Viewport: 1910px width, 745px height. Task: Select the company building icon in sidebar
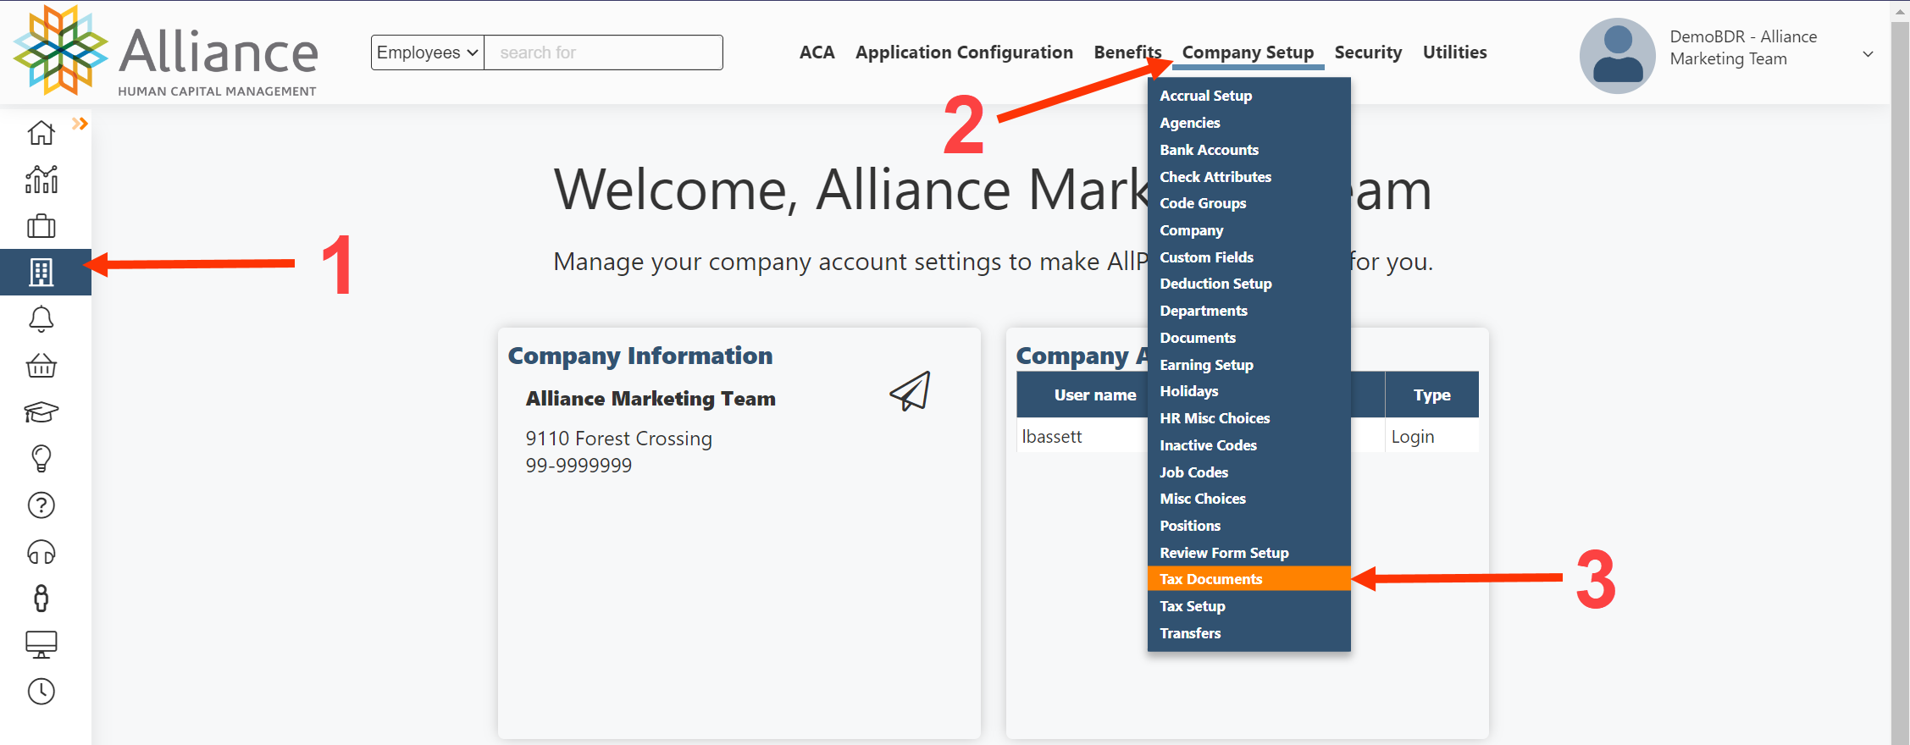point(41,272)
